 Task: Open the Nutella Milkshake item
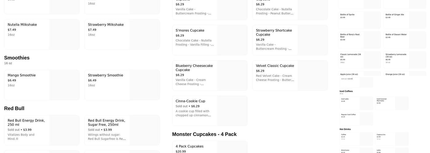(41, 34)
